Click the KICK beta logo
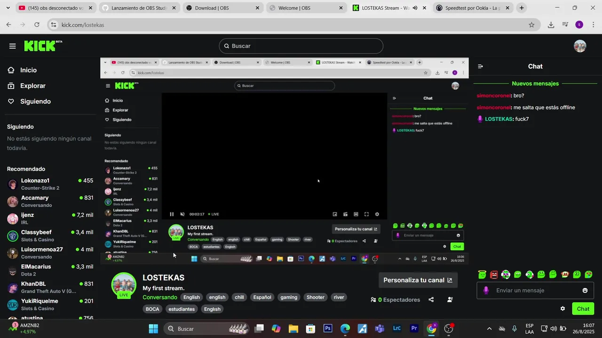The height and width of the screenshot is (338, 602). 43,46
